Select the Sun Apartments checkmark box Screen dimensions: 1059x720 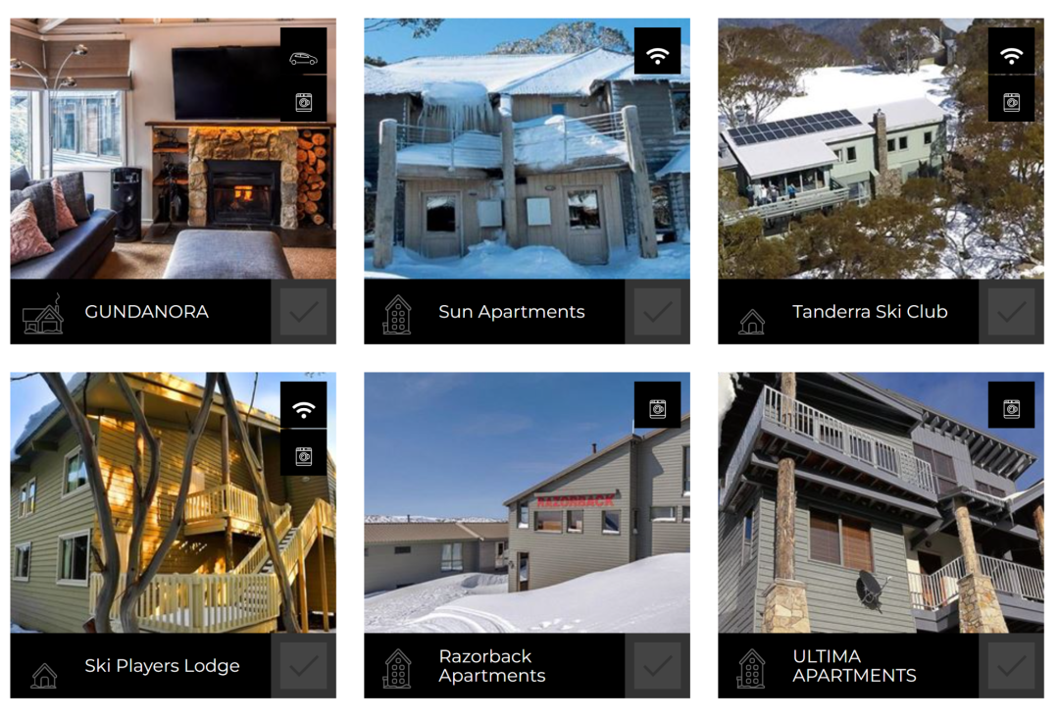(657, 311)
